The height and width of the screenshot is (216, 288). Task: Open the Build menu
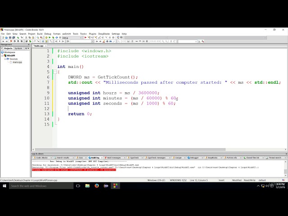tap(40, 34)
